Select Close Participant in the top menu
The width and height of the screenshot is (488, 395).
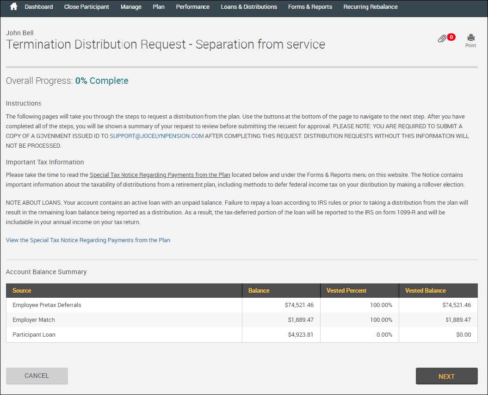(86, 7)
